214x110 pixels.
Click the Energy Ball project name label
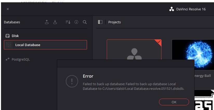(x=203, y=76)
